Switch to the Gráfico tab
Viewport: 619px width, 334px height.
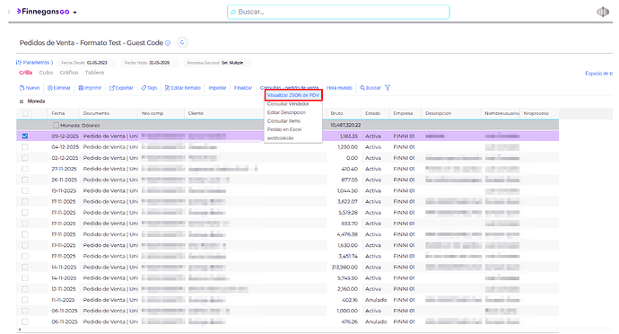coord(69,73)
